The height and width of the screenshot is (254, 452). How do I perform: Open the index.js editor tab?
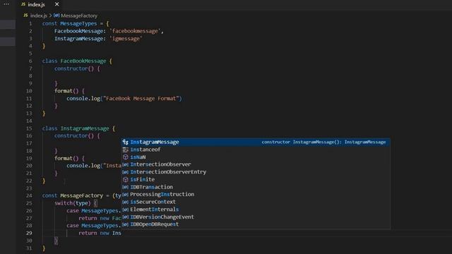click(x=33, y=4)
